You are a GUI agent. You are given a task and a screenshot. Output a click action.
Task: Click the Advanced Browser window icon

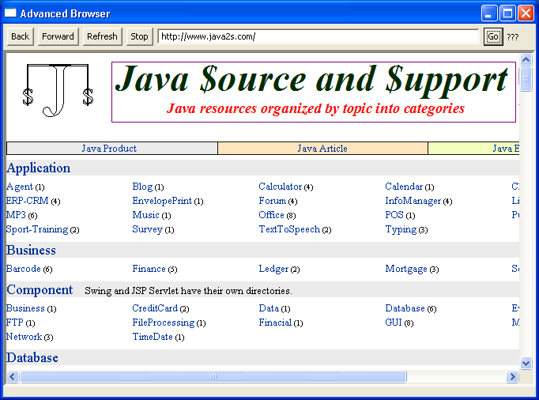pyautogui.click(x=10, y=13)
